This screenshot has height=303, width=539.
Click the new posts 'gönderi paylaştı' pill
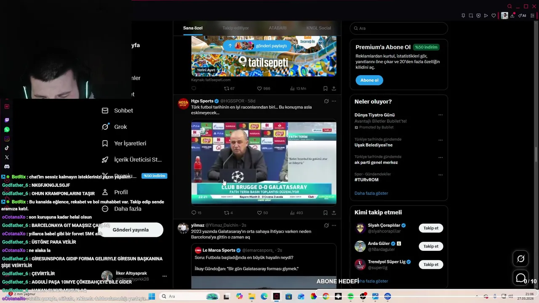coord(257,45)
